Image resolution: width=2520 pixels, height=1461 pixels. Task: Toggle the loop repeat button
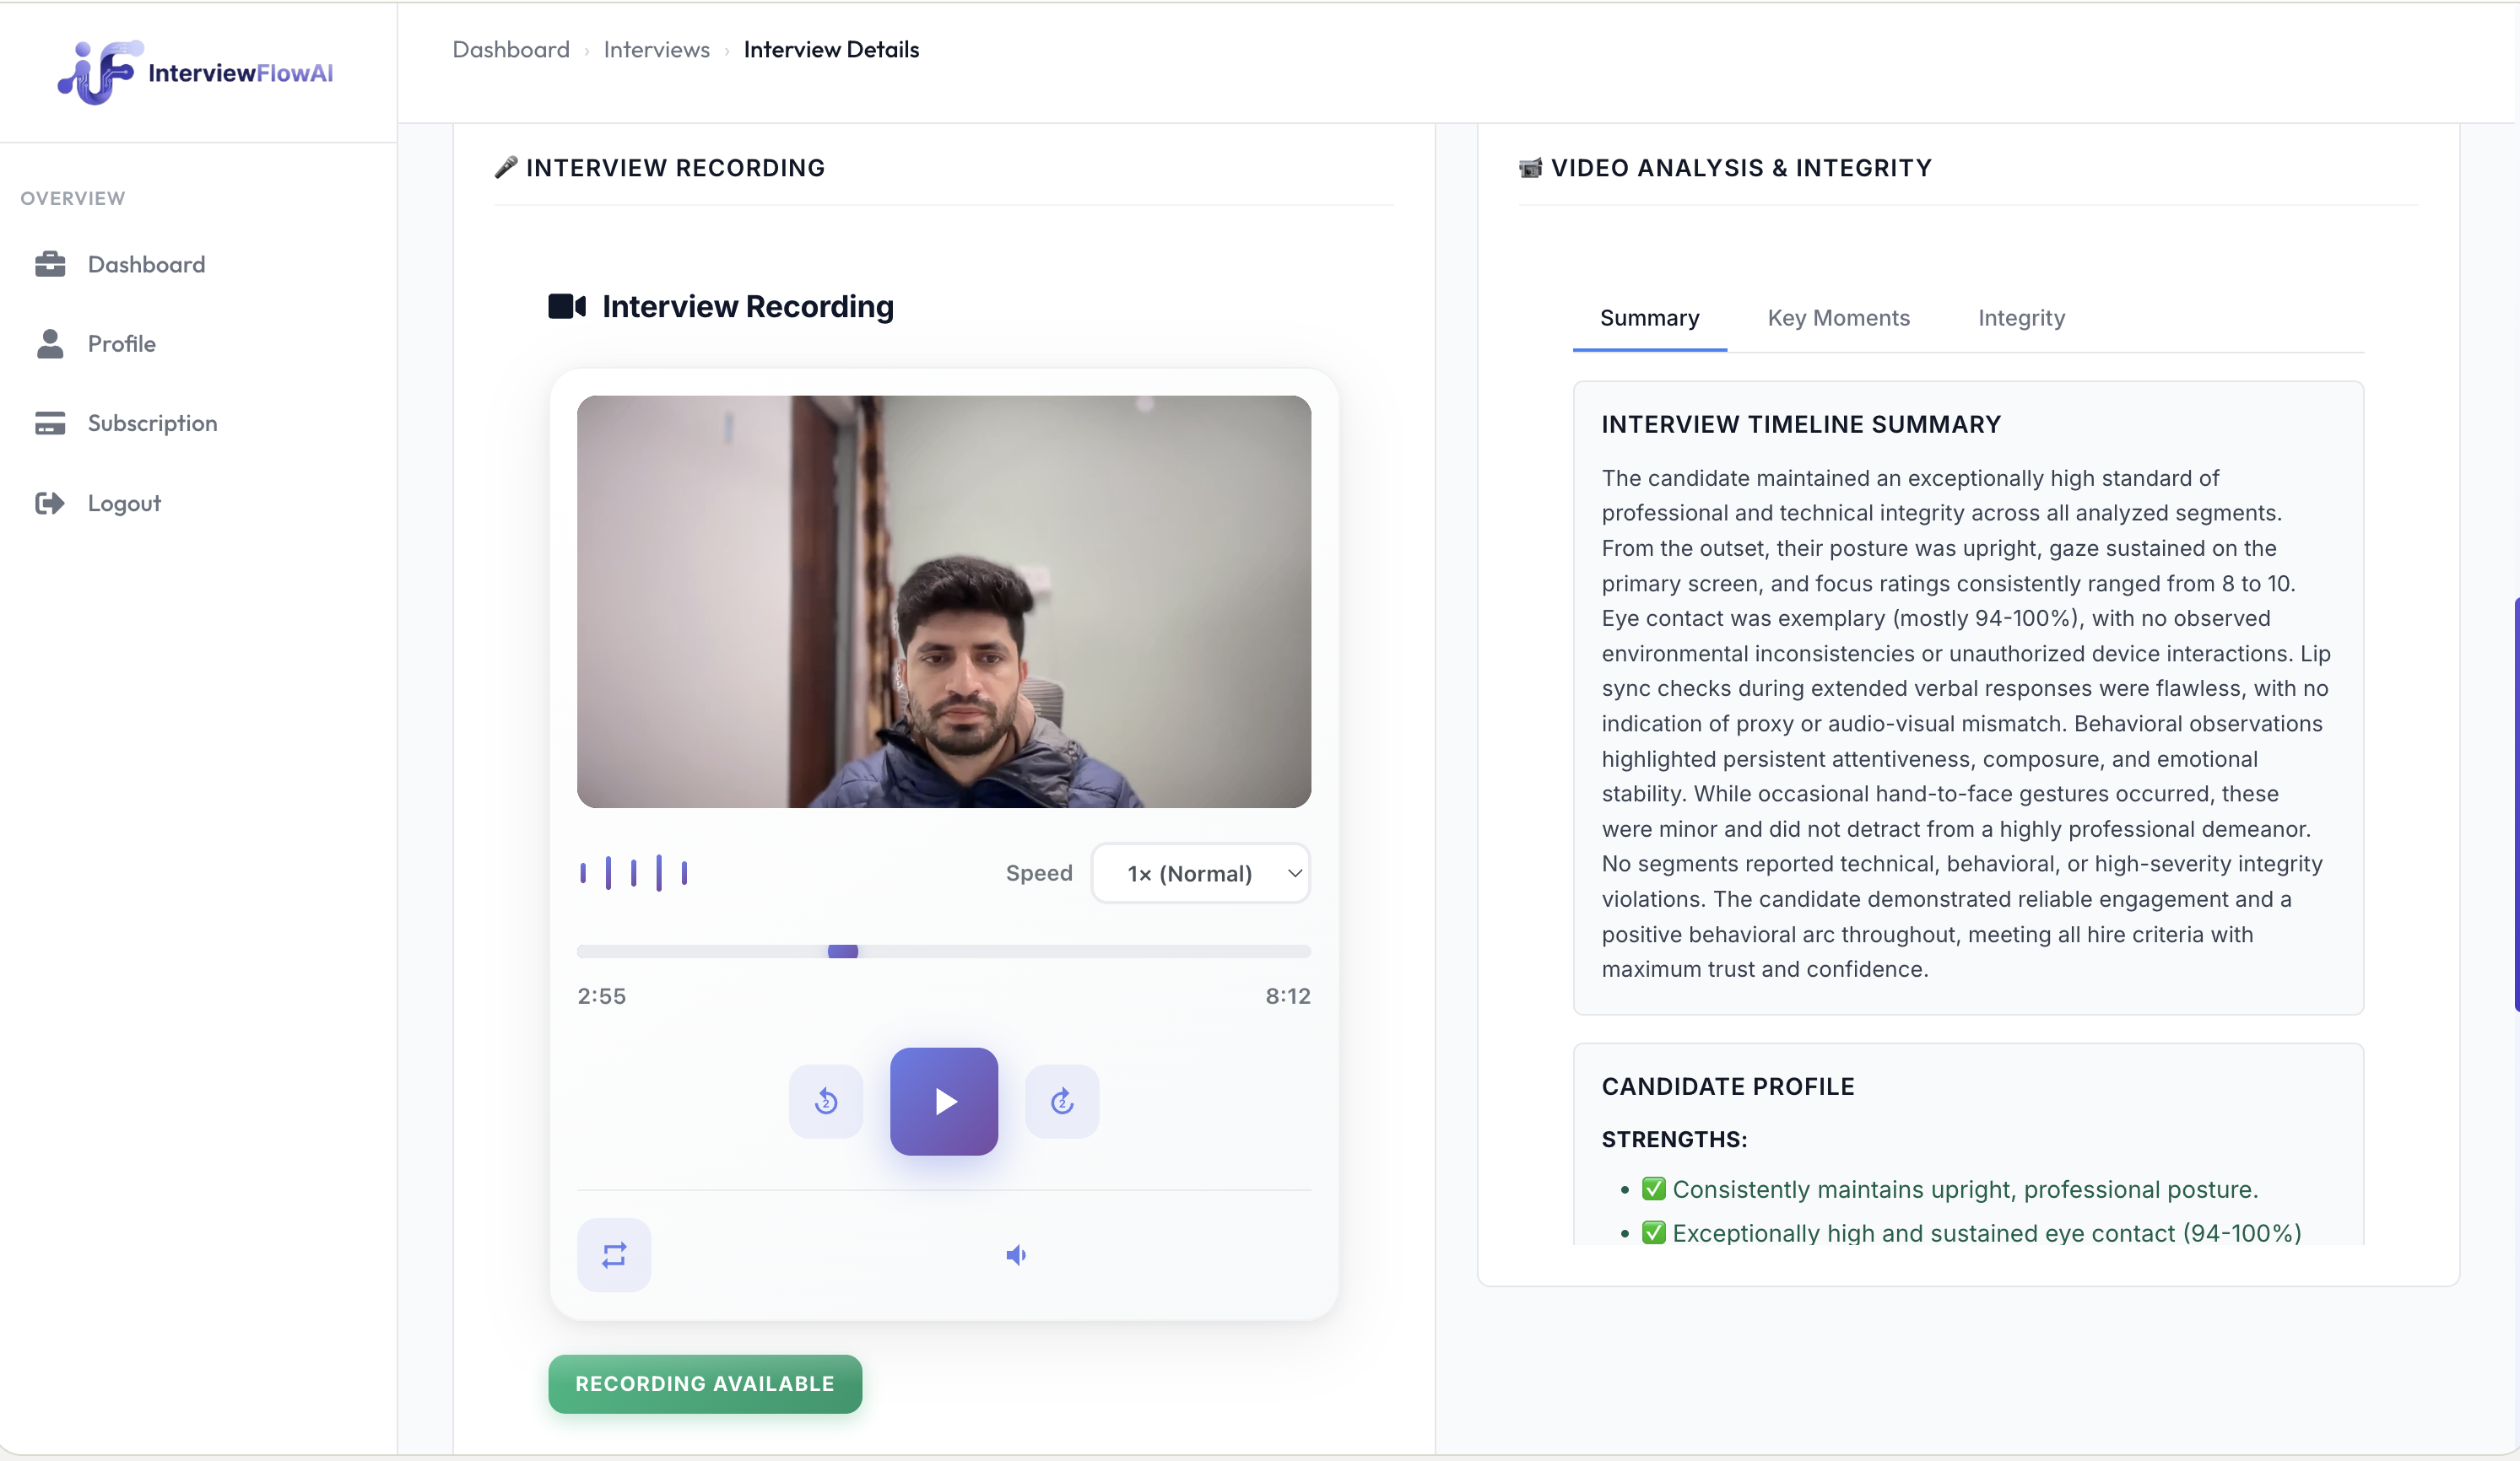click(614, 1255)
